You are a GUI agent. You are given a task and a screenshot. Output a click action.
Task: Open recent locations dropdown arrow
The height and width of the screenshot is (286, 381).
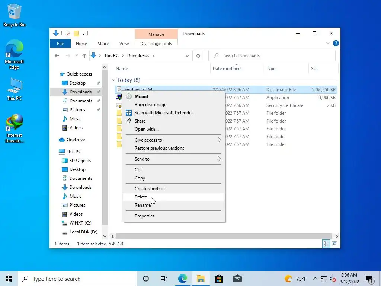click(x=77, y=55)
